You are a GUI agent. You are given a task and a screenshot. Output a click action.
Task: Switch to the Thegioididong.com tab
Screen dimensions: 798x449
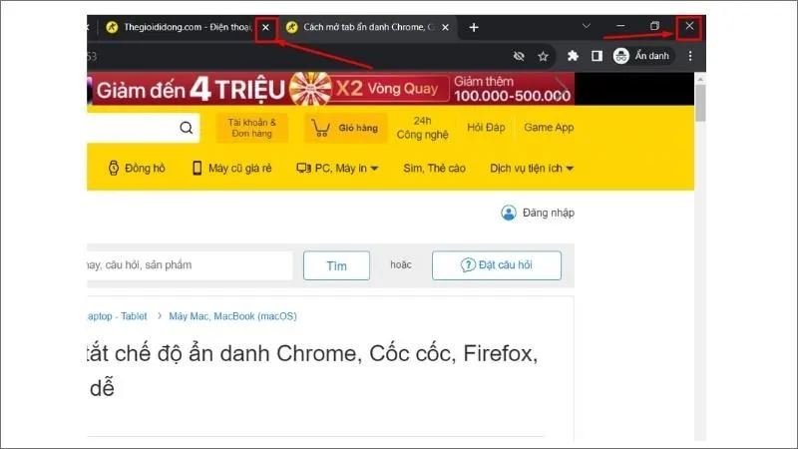[x=179, y=28]
